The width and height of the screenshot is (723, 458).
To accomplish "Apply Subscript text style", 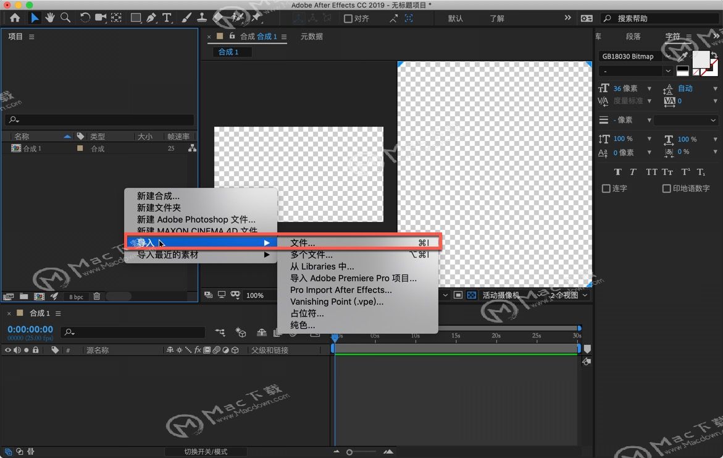I will [x=701, y=172].
